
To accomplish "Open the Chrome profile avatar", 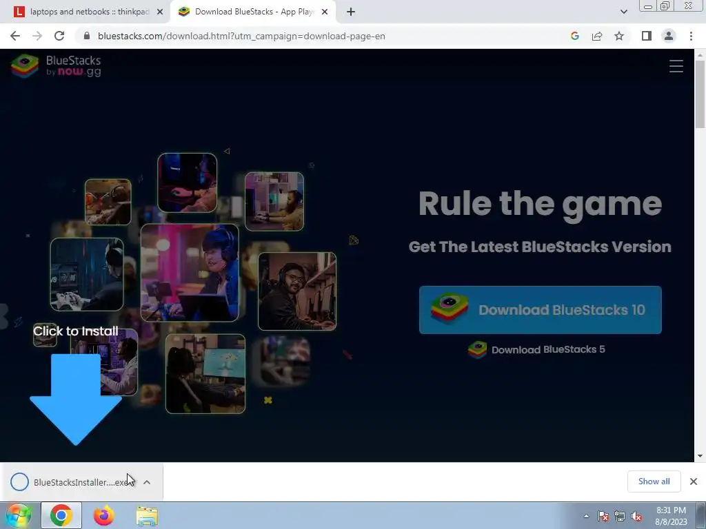I will click(669, 36).
